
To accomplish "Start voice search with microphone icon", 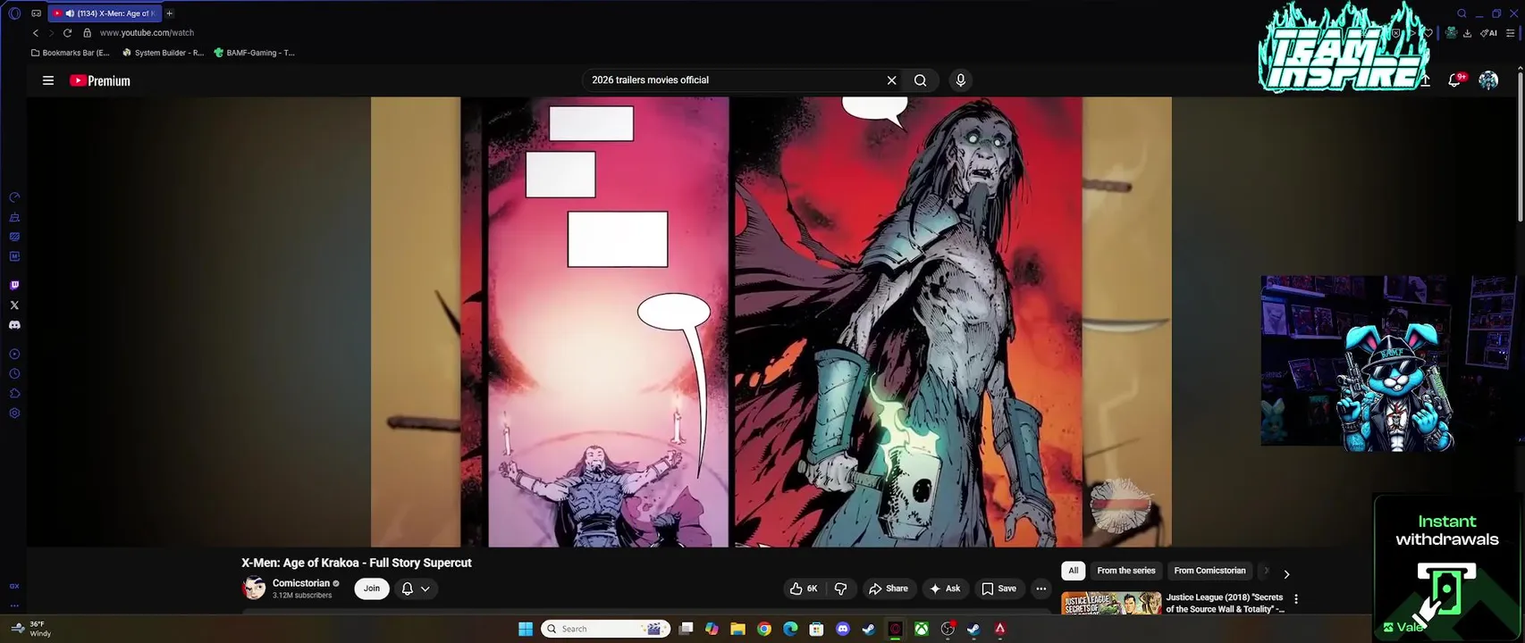I will (961, 80).
